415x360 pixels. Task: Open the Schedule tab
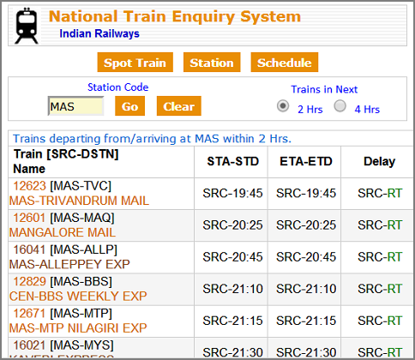coord(285,63)
